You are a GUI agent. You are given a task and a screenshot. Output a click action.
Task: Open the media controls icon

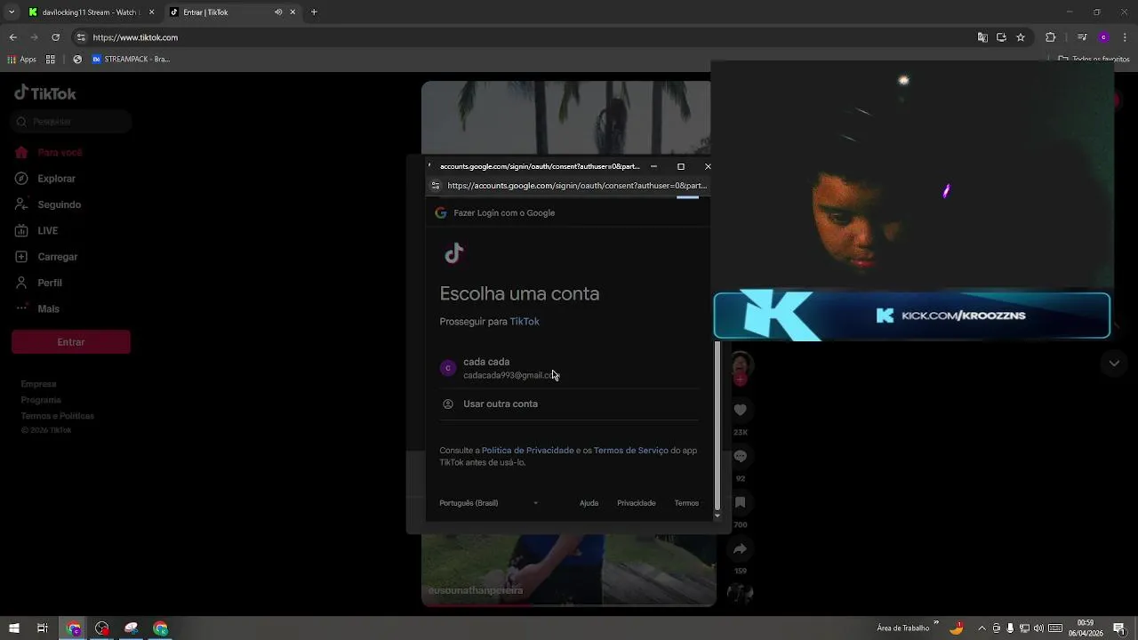pos(1082,37)
